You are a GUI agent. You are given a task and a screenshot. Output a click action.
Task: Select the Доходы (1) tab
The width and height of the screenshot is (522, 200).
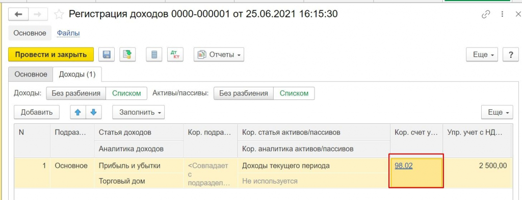point(77,74)
